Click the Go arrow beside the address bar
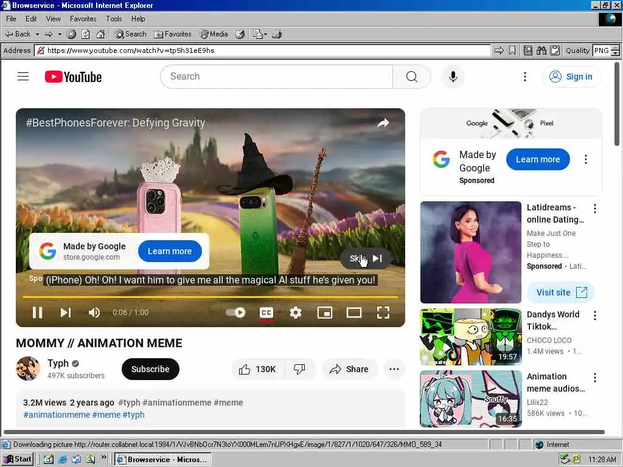This screenshot has width=623, height=467. [x=499, y=50]
